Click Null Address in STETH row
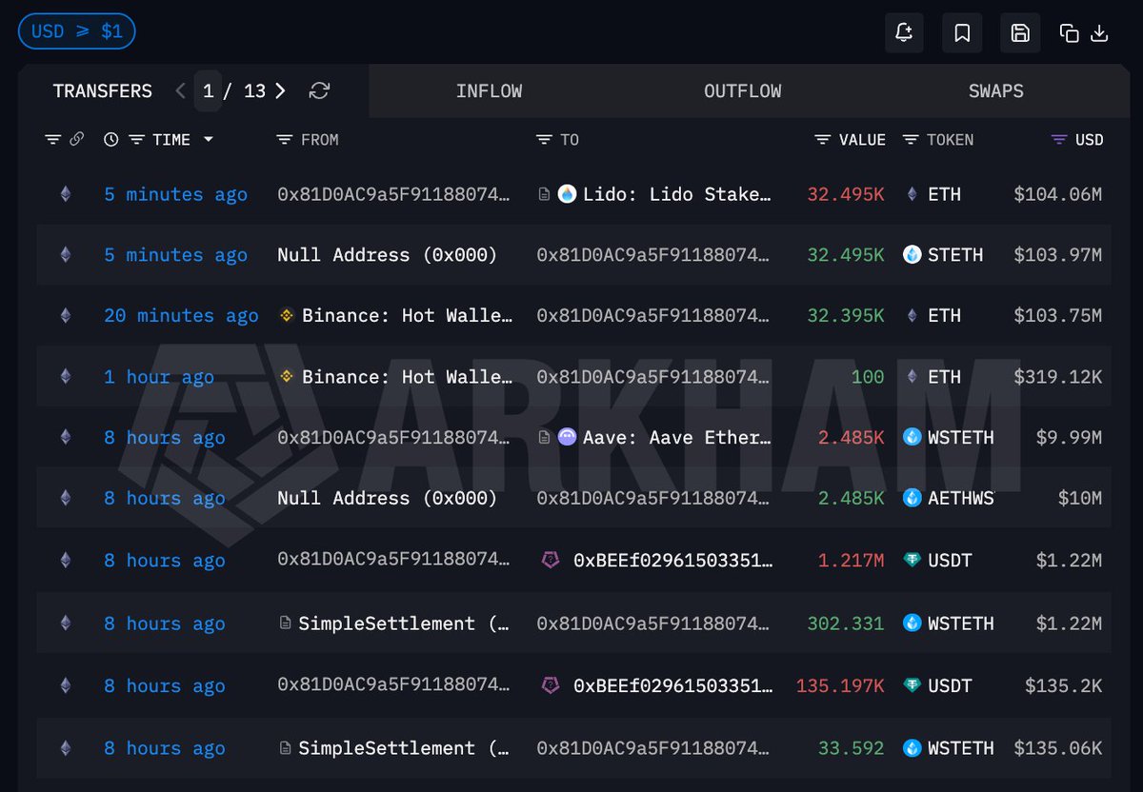Screen dimensions: 1143x792 tap(387, 255)
